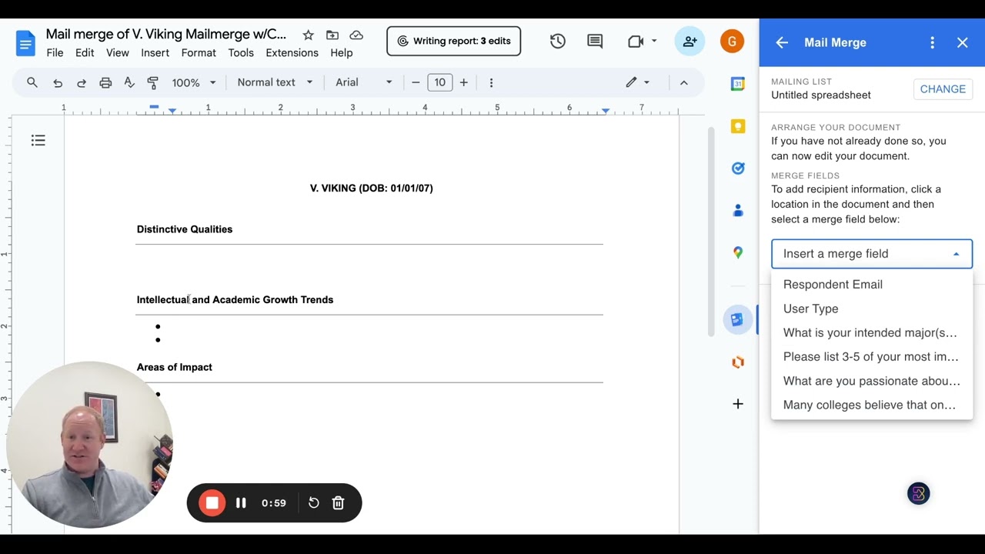Open Mail Merge panel more options

(x=932, y=43)
